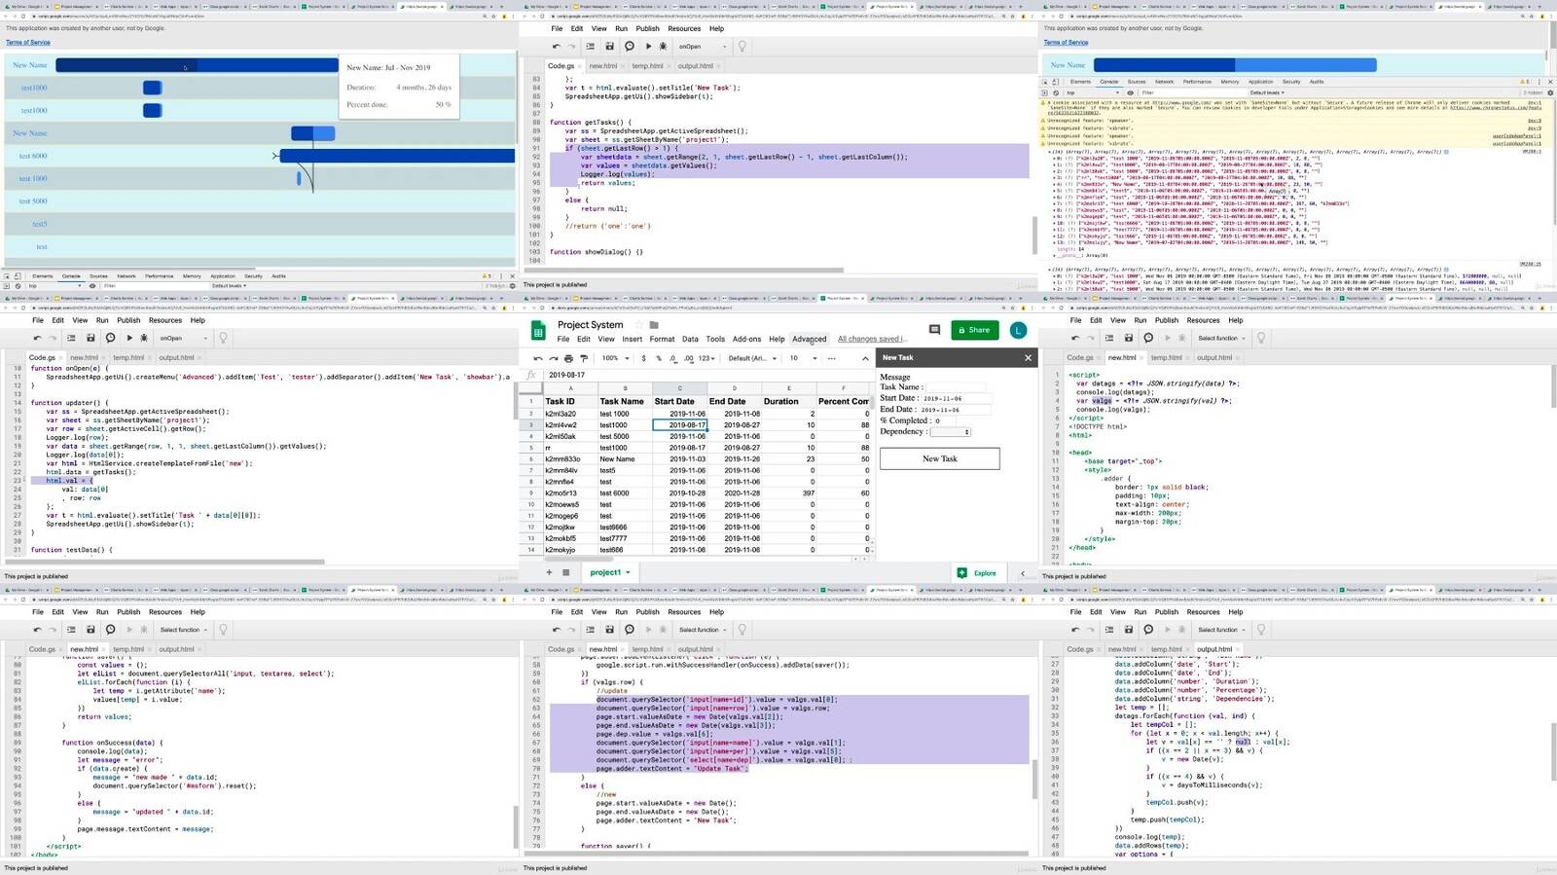Open the Dependency select in New Task sidebar

pos(950,432)
